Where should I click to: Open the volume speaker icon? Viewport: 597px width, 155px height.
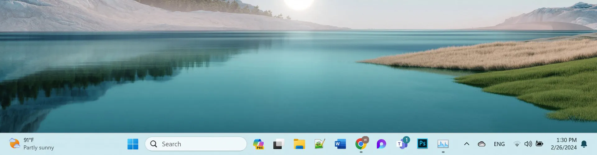tap(528, 144)
